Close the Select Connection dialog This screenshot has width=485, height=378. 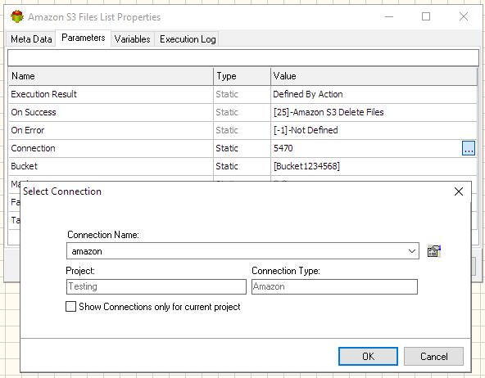459,191
